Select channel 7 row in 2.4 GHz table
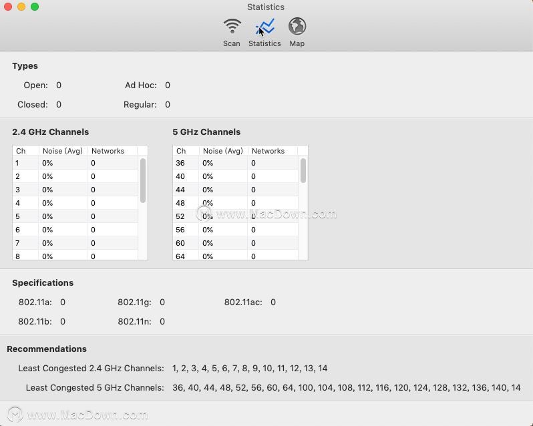Viewport: 533px width, 426px height. click(75, 243)
